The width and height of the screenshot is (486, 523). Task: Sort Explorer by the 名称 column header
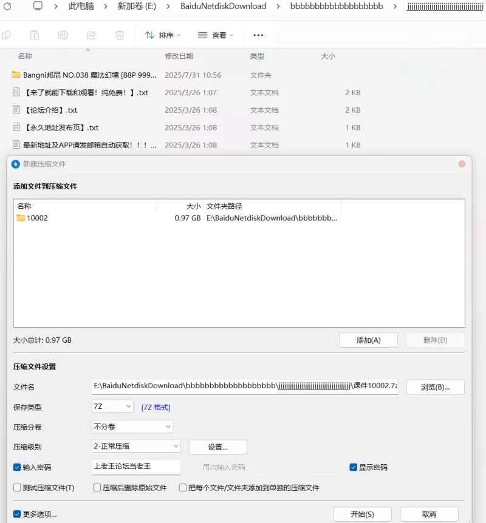coord(25,56)
